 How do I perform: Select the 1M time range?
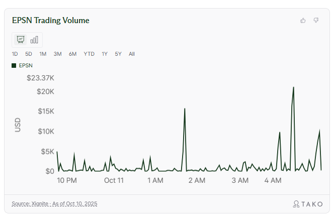43,54
